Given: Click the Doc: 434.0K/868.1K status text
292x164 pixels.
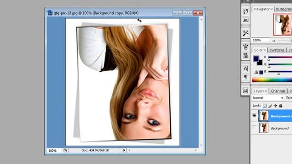Looking at the screenshot, I should tap(95, 150).
